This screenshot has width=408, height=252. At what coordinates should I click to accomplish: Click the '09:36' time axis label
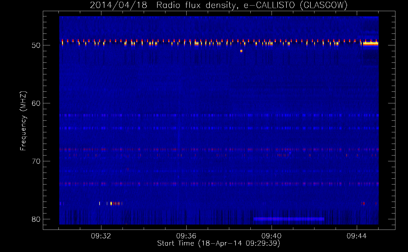186,236
